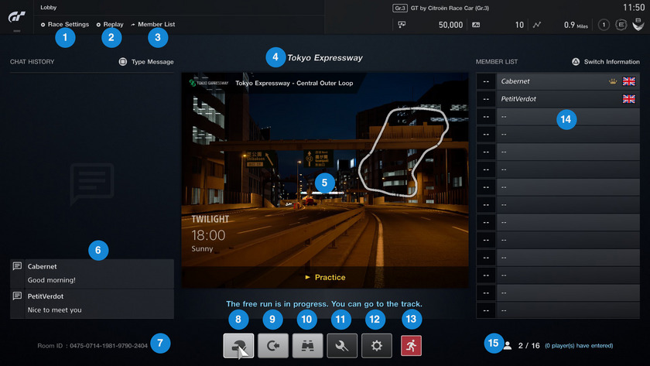Viewport: 650px width, 366px height.
Task: Click the Practice label below track image
Action: [325, 277]
